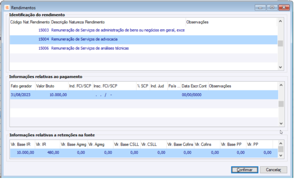
Task: Click the Confirmar button
Action: click(244, 169)
